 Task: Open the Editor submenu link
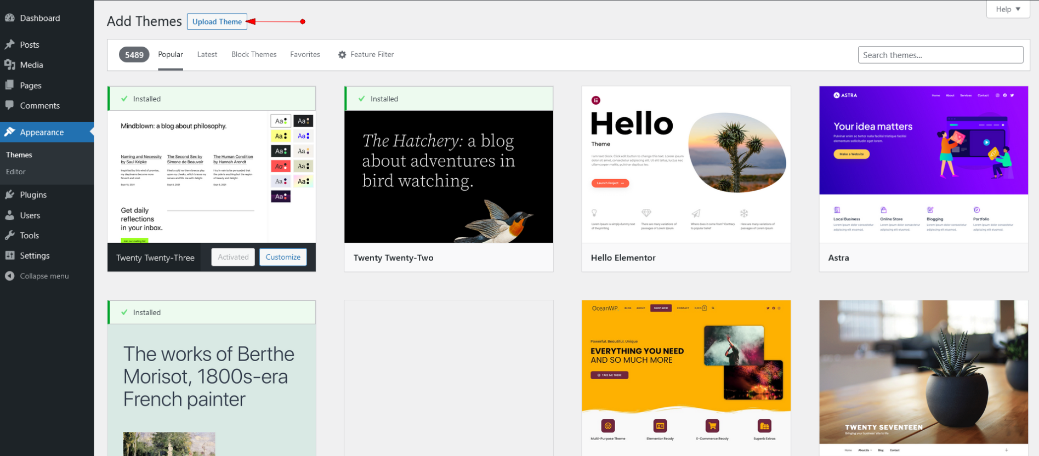point(16,172)
